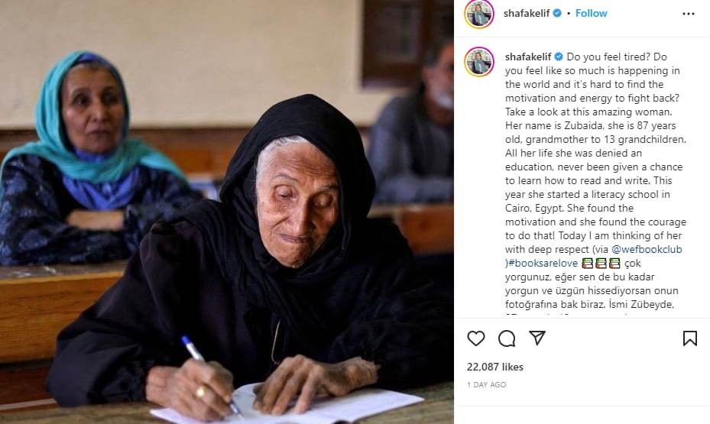The height and width of the screenshot is (424, 710).
Task: Share the post via paper plane icon
Action: click(x=537, y=338)
